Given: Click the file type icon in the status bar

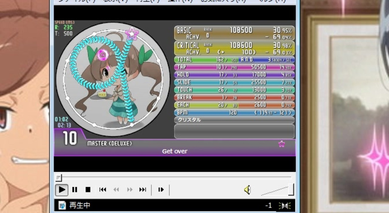Looking at the screenshot, I should point(62,205).
